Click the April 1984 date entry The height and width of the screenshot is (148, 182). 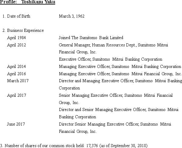[16, 38]
